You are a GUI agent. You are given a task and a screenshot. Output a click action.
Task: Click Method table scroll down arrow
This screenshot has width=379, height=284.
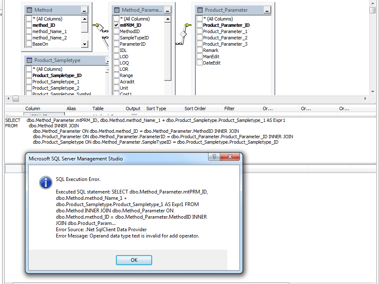pos(84,44)
